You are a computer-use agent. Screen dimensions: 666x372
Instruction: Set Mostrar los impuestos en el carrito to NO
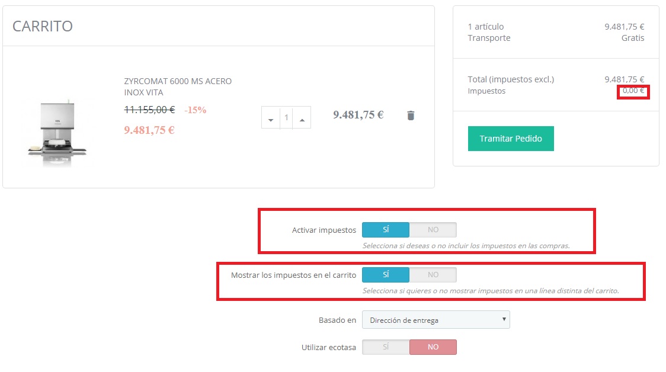[433, 275]
